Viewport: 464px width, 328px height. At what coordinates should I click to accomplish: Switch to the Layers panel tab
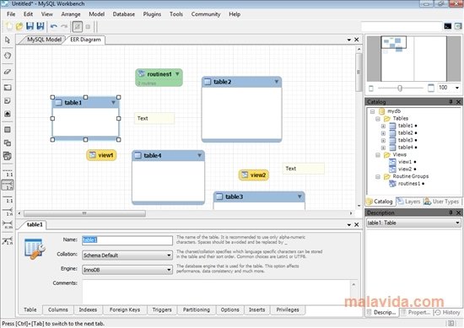click(409, 202)
